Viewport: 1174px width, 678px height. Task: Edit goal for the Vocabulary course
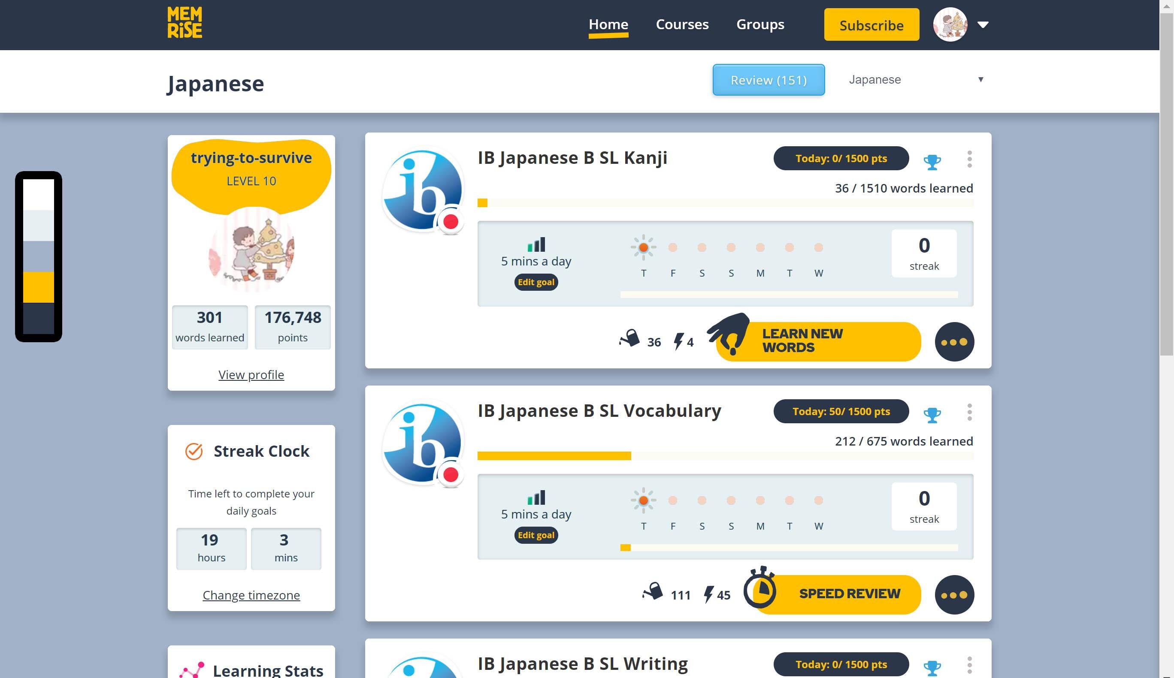[536, 535]
